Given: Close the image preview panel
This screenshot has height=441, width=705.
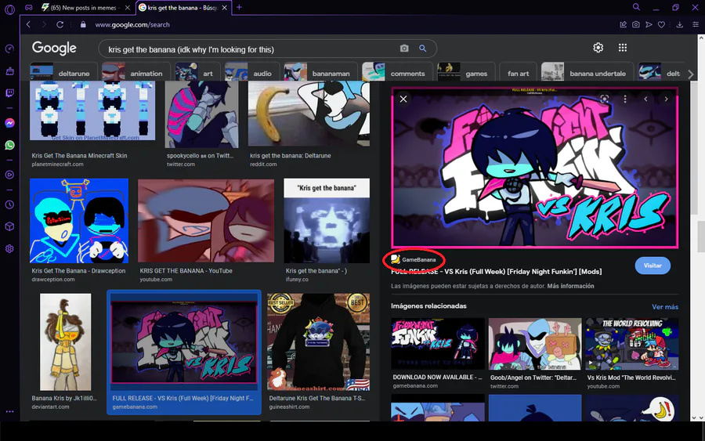Looking at the screenshot, I should 403,99.
